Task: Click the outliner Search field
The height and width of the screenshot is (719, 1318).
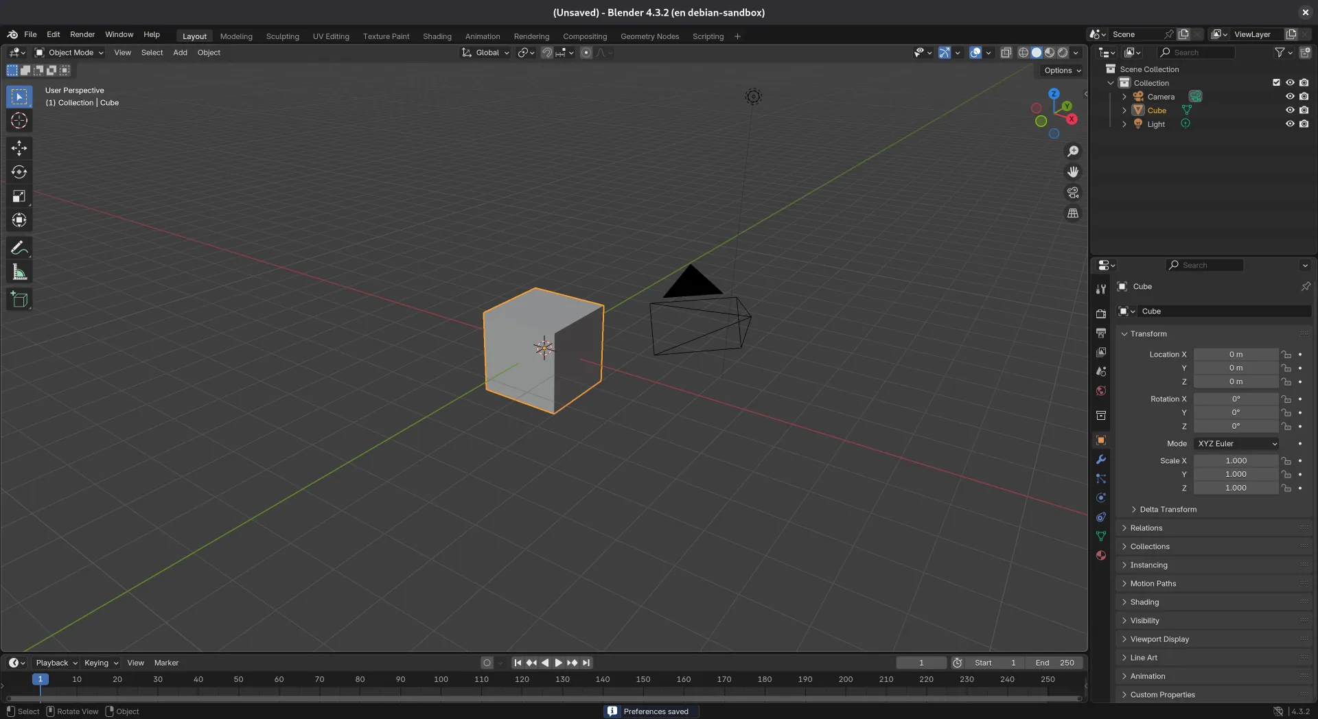Action: click(x=1195, y=53)
